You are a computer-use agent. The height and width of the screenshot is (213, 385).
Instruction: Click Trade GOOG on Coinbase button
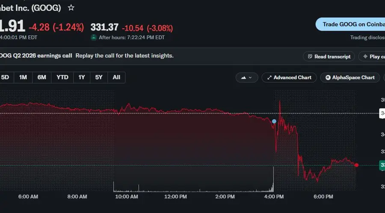click(x=350, y=24)
